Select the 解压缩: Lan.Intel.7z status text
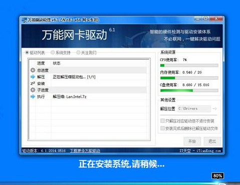The width and height of the screenshot is (240, 185). click(70, 97)
